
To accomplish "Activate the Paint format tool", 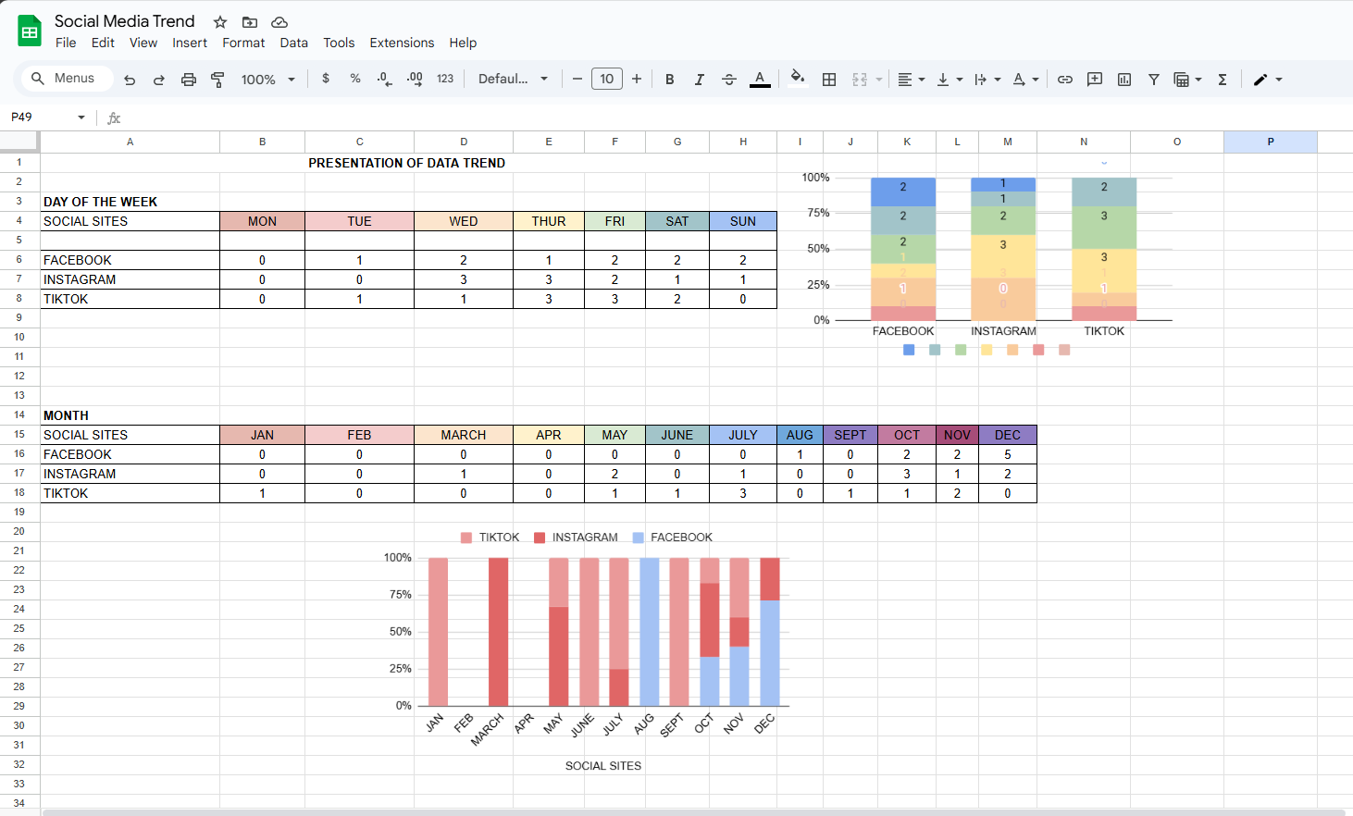I will 217,80.
